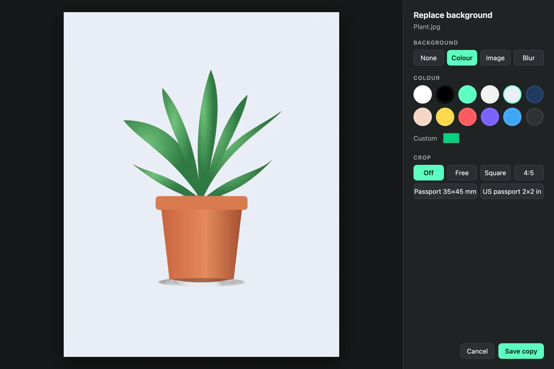Image resolution: width=554 pixels, height=369 pixels.
Task: Click the Plant.jpg file name
Action: point(427,27)
